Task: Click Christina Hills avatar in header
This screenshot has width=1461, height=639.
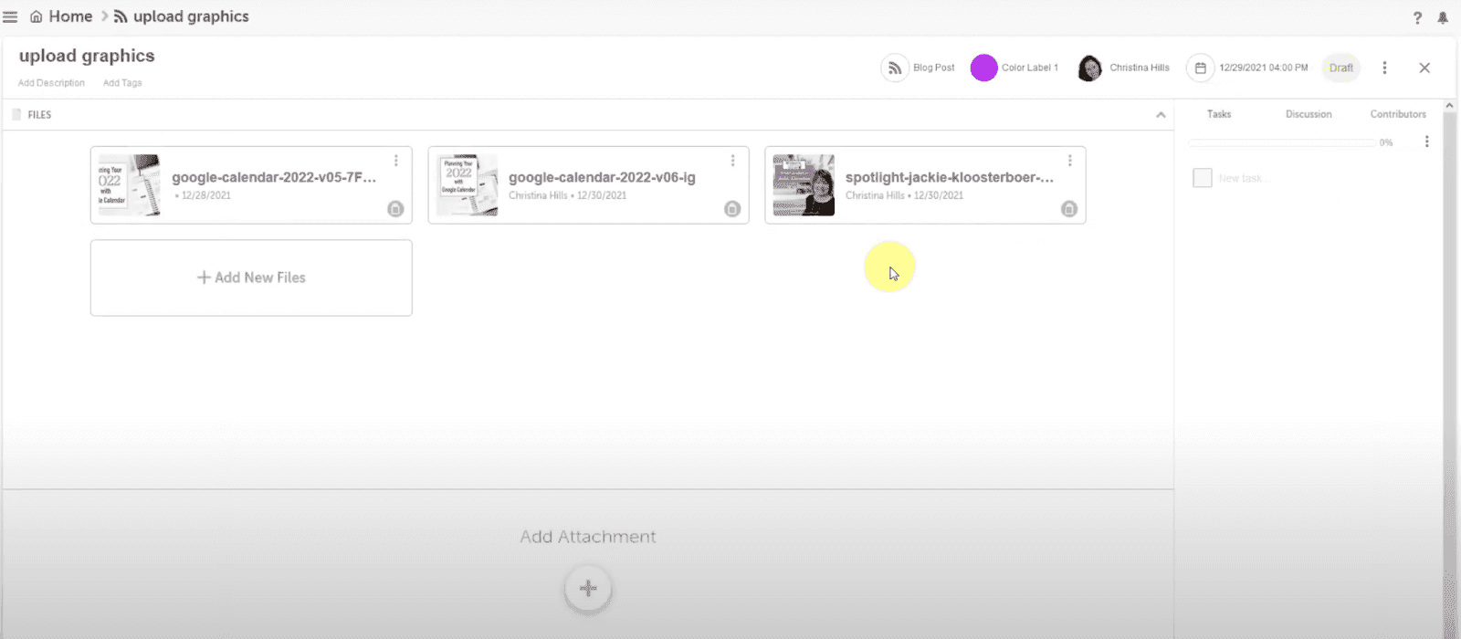Action: 1089,68
